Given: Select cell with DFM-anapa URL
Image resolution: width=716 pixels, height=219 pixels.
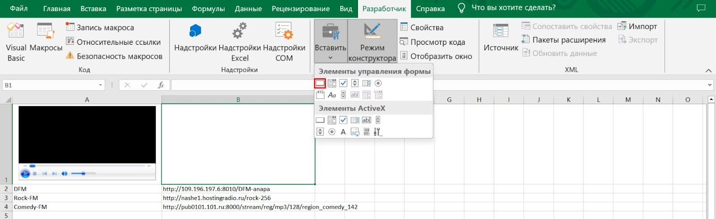Looking at the screenshot, I should (x=238, y=189).
